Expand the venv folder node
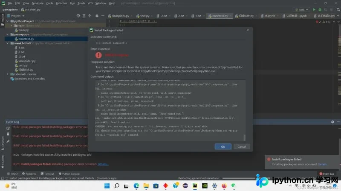The width and height of the screenshot is (341, 191). [x=12, y=25]
